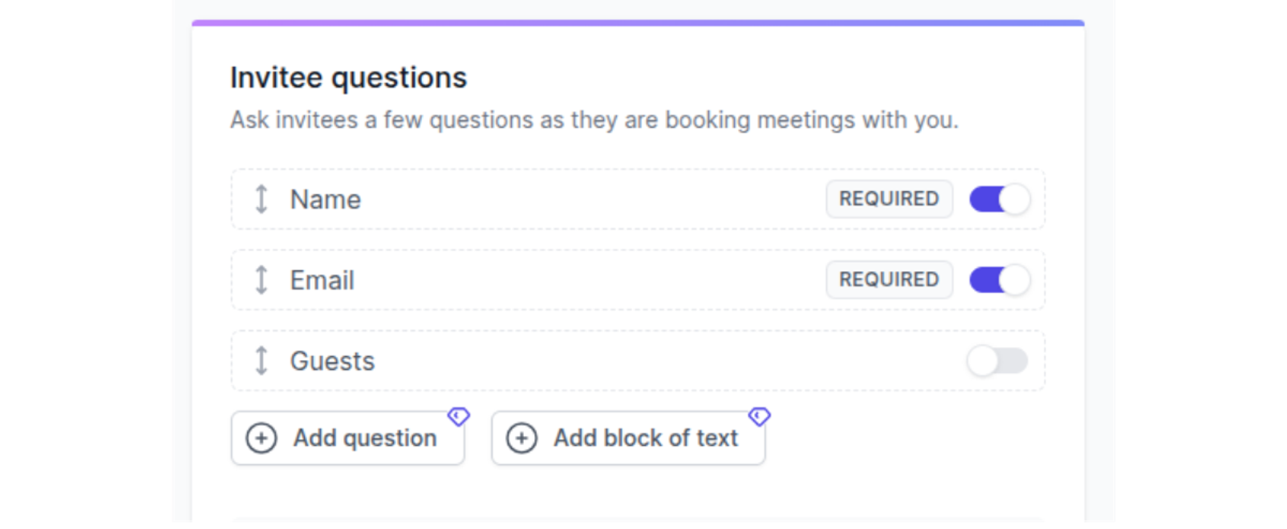Click the Invitee questions heading
This screenshot has height=529, width=1287.
click(x=349, y=76)
